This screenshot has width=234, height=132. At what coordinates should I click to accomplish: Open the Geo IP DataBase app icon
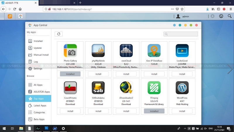click(x=154, y=51)
